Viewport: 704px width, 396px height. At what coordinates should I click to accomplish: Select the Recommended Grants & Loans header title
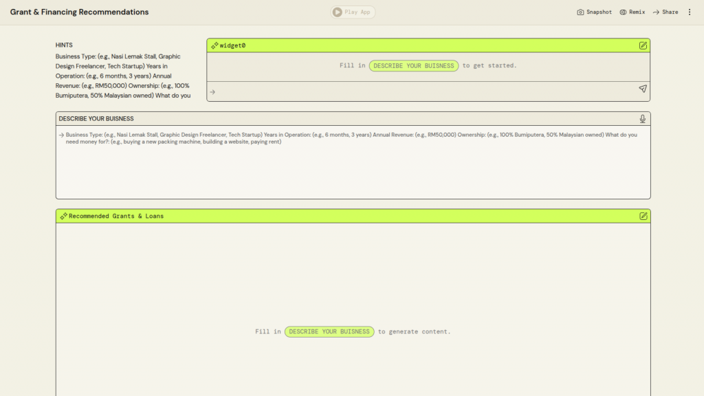pos(116,216)
